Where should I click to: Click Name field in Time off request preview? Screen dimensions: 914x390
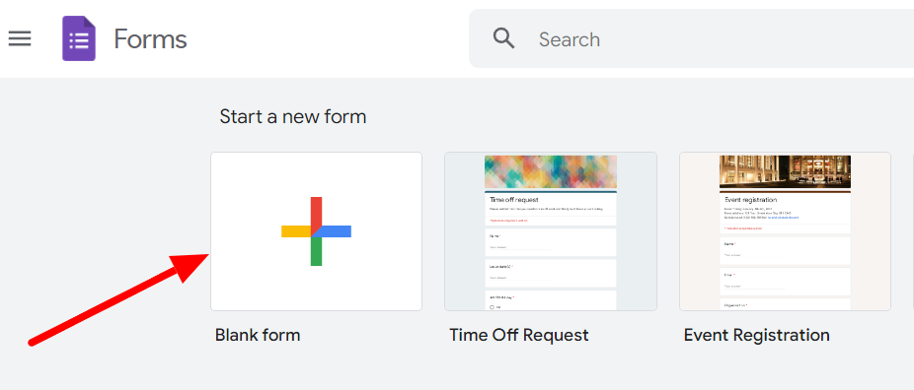[551, 242]
